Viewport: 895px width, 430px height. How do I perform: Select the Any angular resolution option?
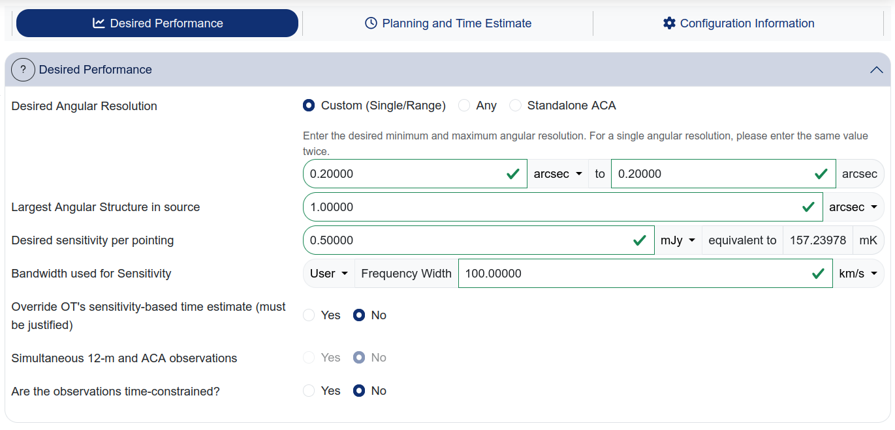464,106
